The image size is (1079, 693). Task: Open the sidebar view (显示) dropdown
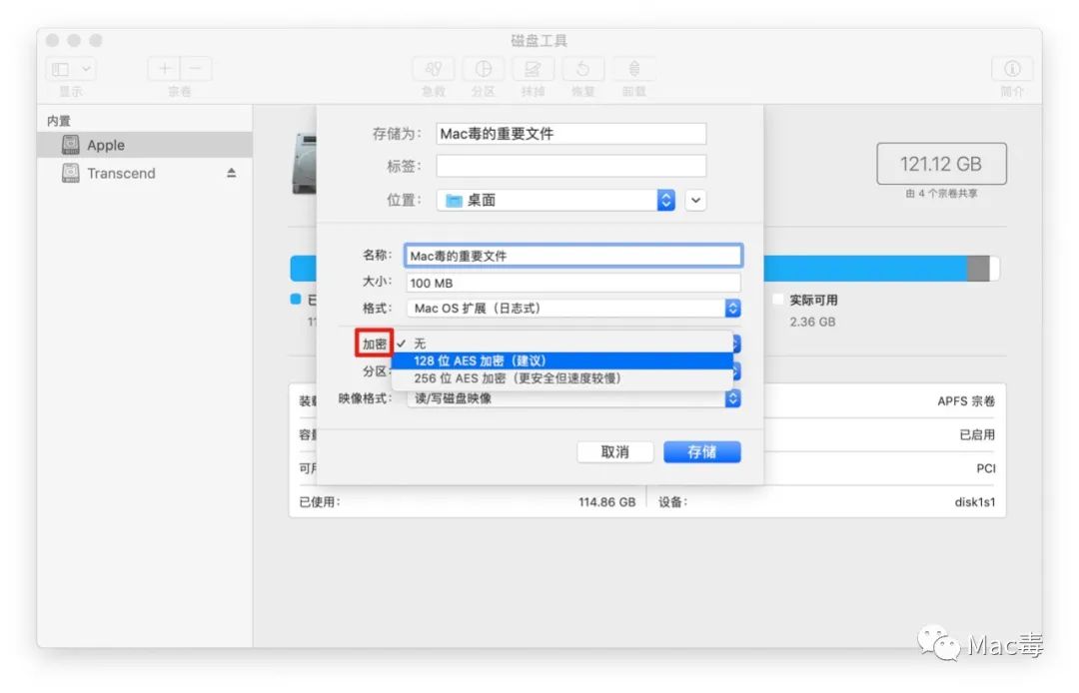coord(72,69)
